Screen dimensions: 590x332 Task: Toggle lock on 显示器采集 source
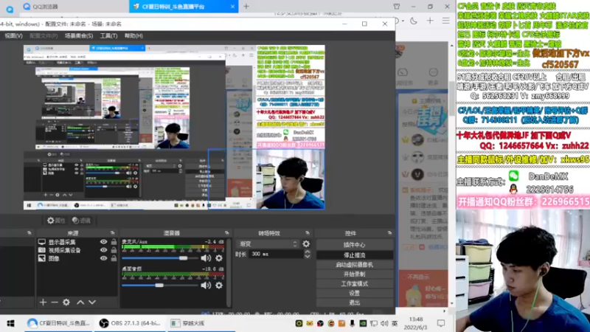pyautogui.click(x=114, y=242)
